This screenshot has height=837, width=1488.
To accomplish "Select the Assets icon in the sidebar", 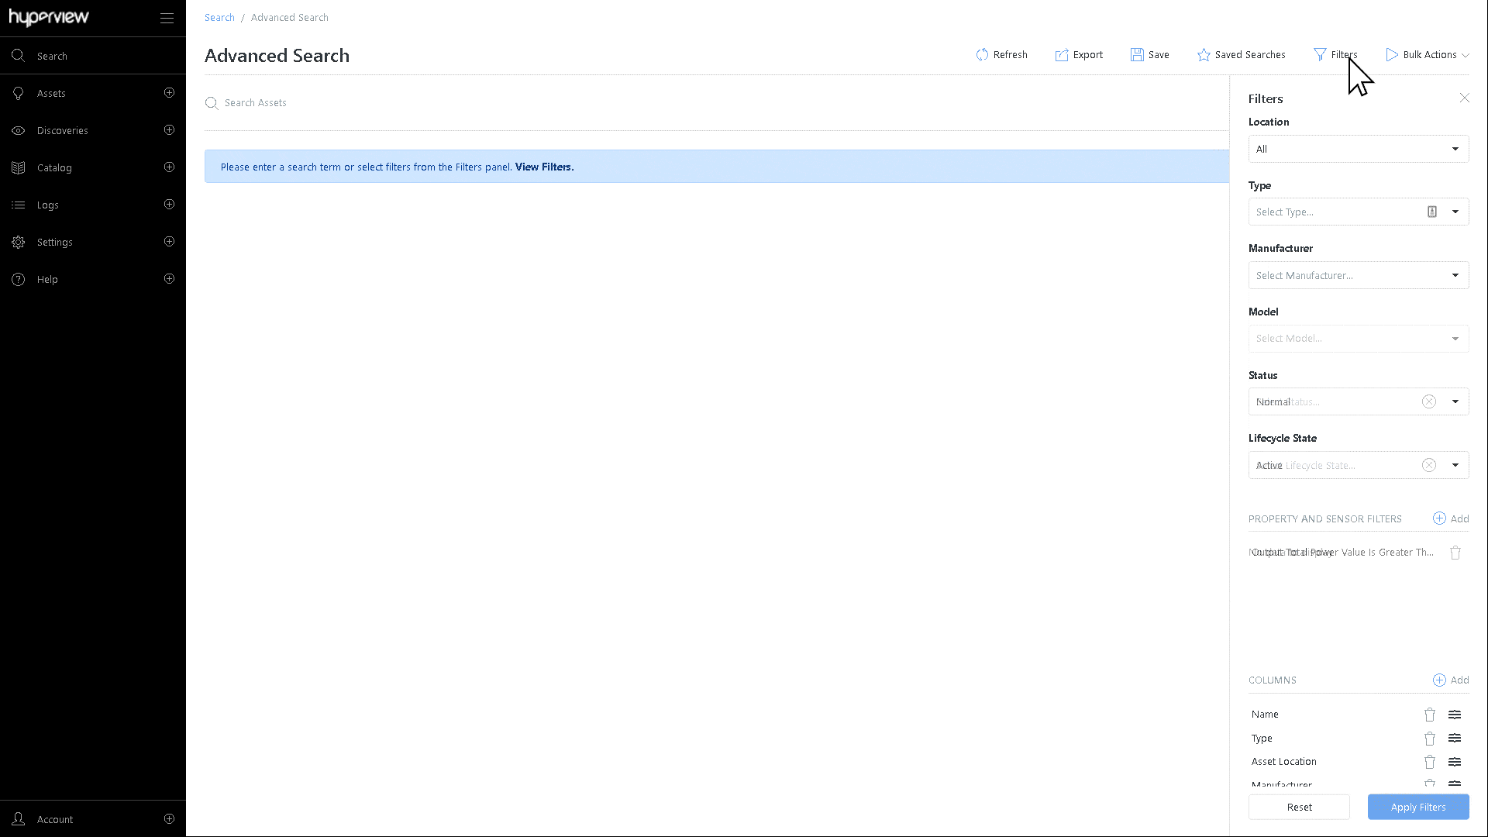I will pos(18,93).
